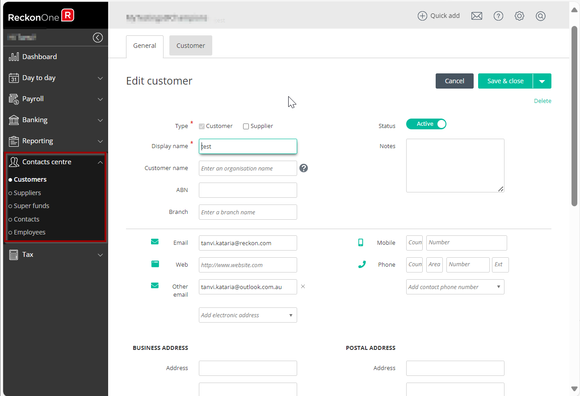Open Suppliers in the sidebar
The width and height of the screenshot is (580, 396).
pos(27,193)
